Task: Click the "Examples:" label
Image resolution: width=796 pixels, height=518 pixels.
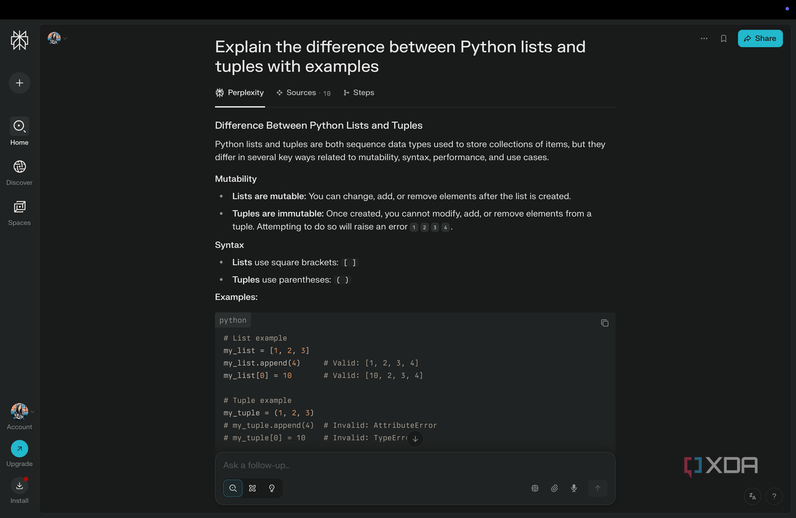Action: (x=236, y=297)
